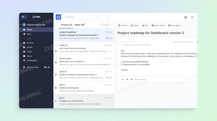Click the blue compose email icon
This screenshot has width=217, height=121.
point(58,17)
